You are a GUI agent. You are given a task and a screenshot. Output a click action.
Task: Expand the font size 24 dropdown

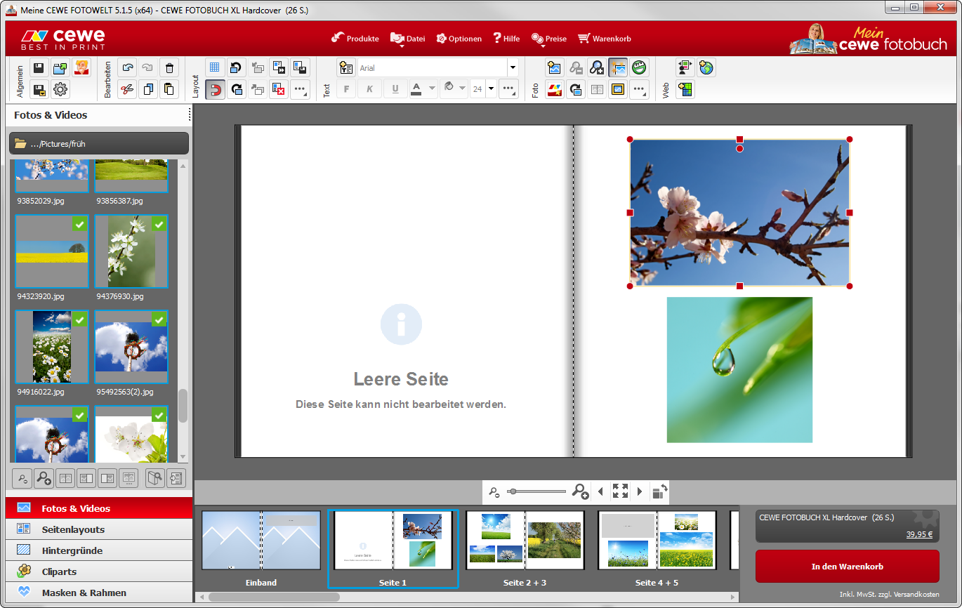491,89
